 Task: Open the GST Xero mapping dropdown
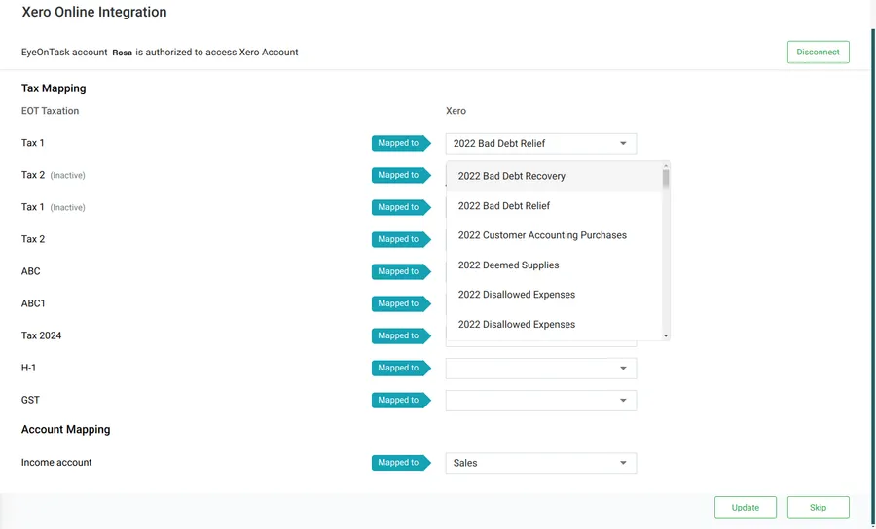pos(541,400)
